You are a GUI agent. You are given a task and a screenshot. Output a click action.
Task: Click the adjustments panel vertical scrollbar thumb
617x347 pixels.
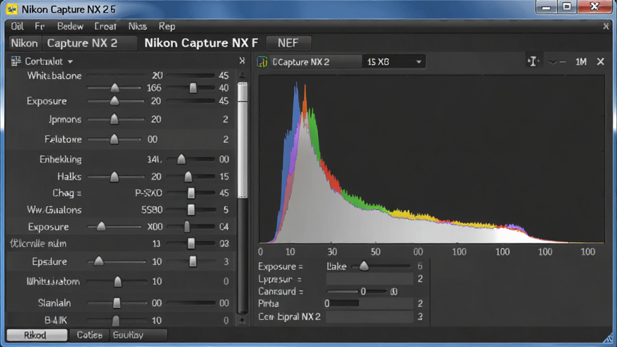243,140
